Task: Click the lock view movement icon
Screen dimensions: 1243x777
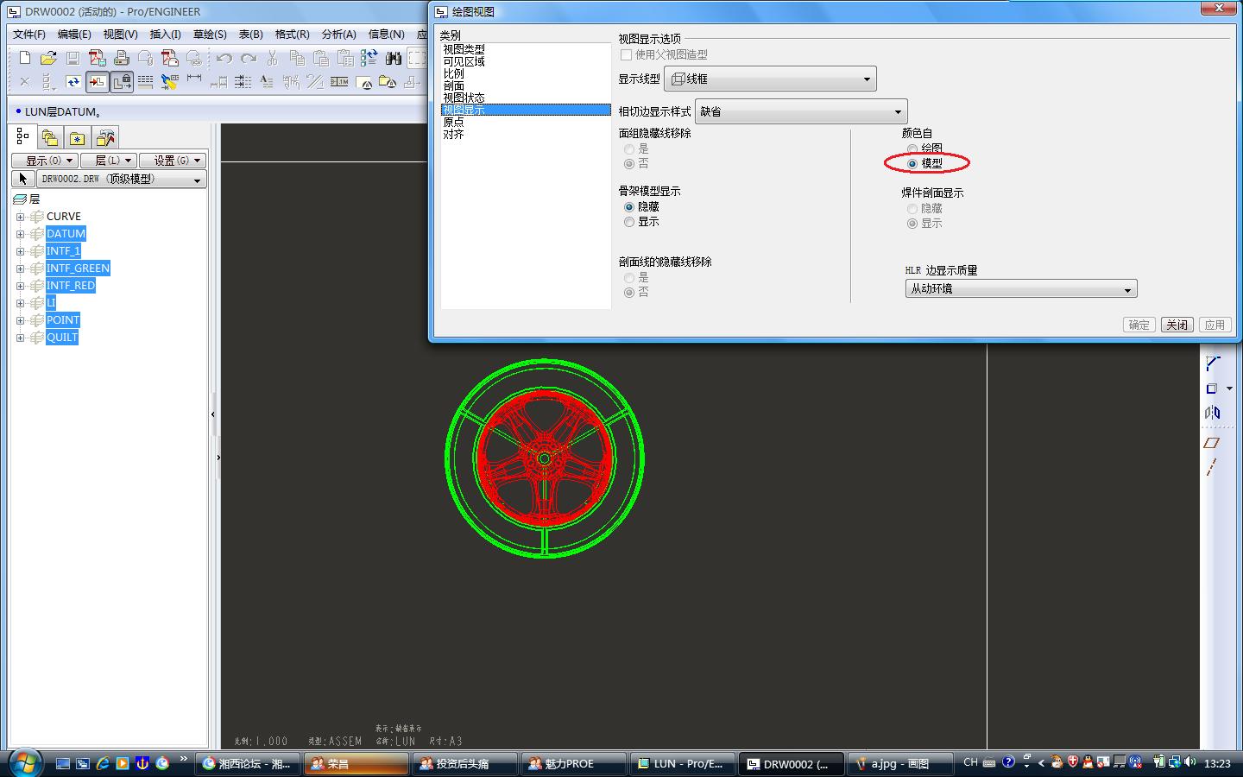Action: pos(122,82)
